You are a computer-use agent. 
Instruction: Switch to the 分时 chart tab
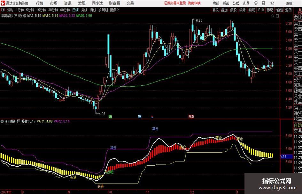(x=11, y=10)
